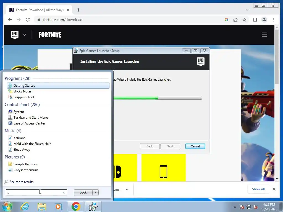Viewport: 283px width, 212px height.
Task: Click the Windows Start orb
Action: [7, 206]
